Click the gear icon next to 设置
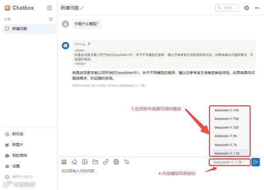Image resolution: width=264 pixels, height=190 pixels. tap(7, 166)
